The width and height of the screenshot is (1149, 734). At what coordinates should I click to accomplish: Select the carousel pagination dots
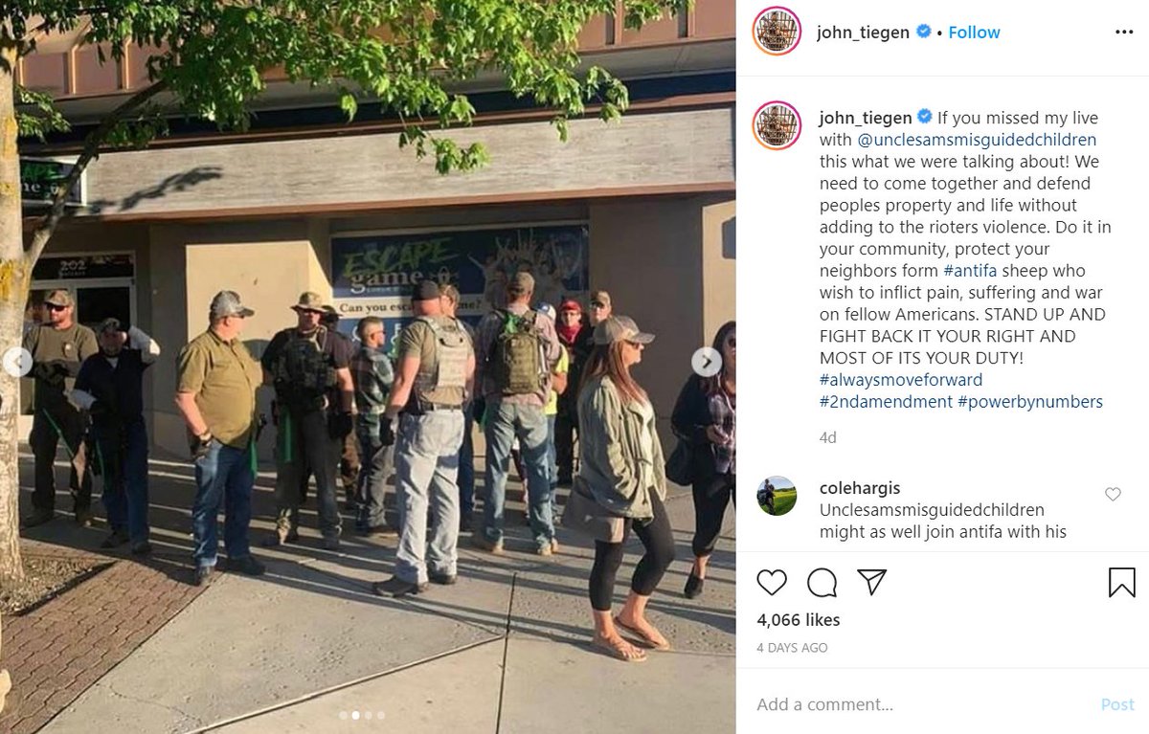coord(362,715)
